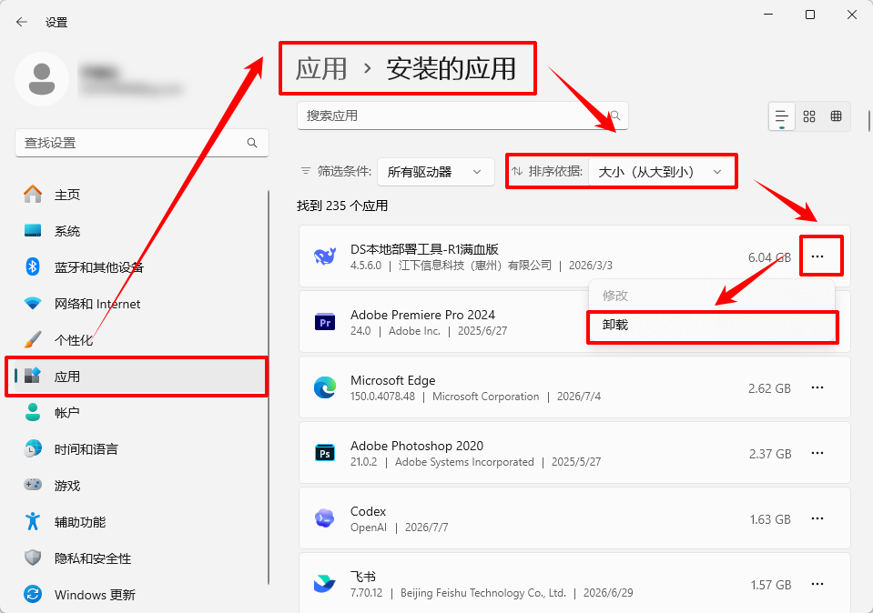Click the shield icon beside 隐私和安全性
Image resolution: width=873 pixels, height=613 pixels.
tap(33, 558)
